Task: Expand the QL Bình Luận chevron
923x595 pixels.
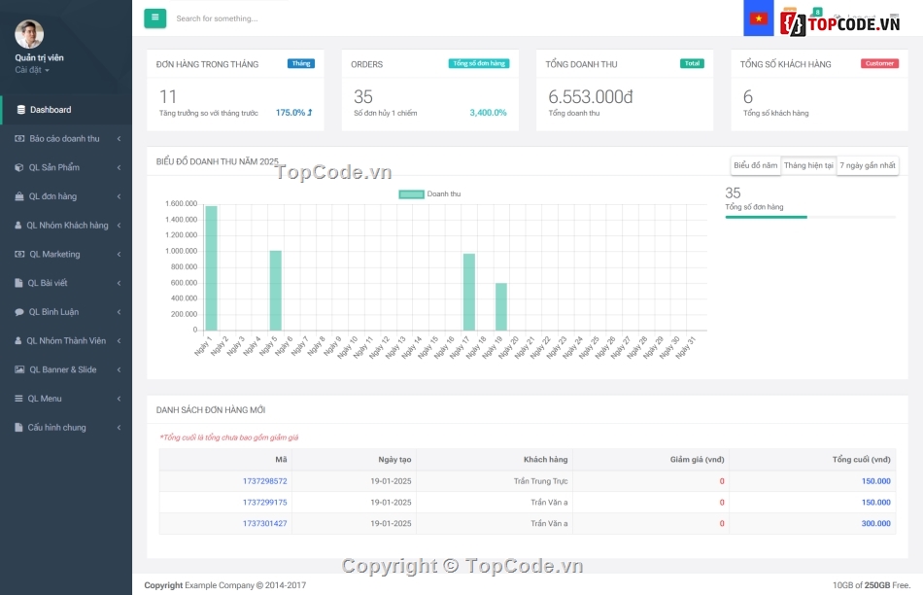Action: click(119, 312)
